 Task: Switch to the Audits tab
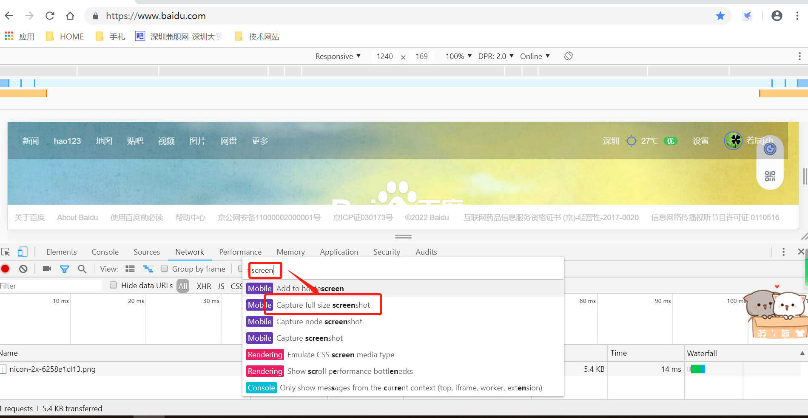point(426,252)
